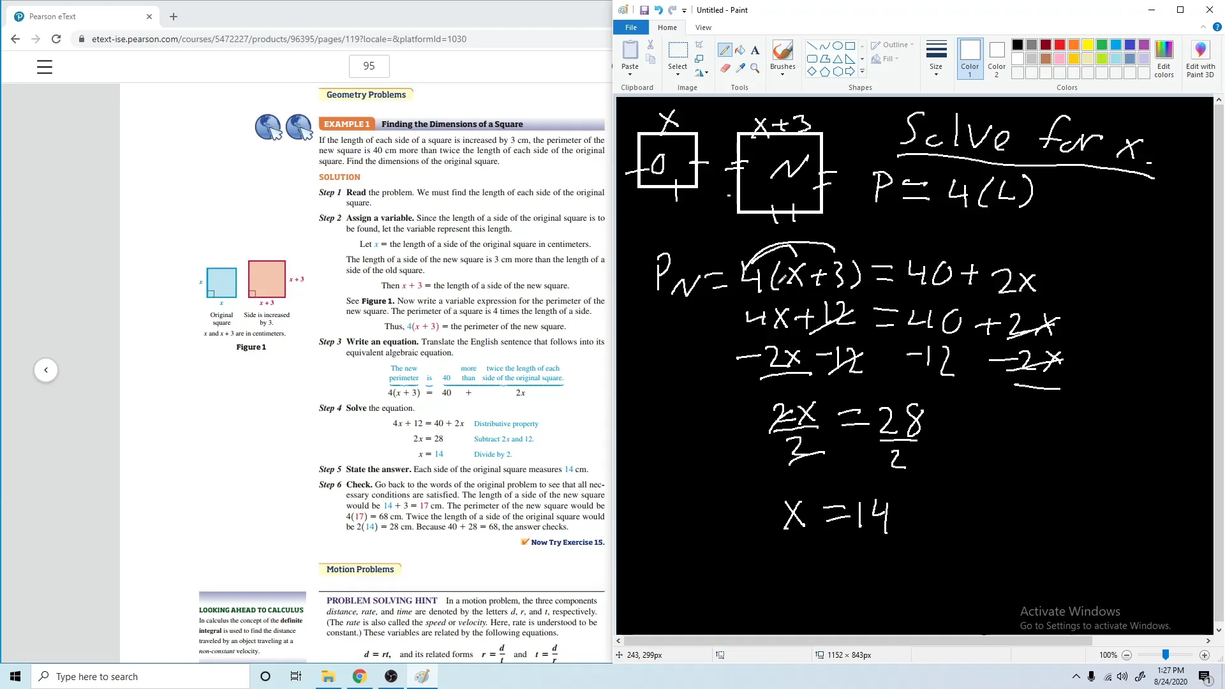The width and height of the screenshot is (1225, 689).
Task: Open File Explorer from taskbar
Action: (x=328, y=676)
